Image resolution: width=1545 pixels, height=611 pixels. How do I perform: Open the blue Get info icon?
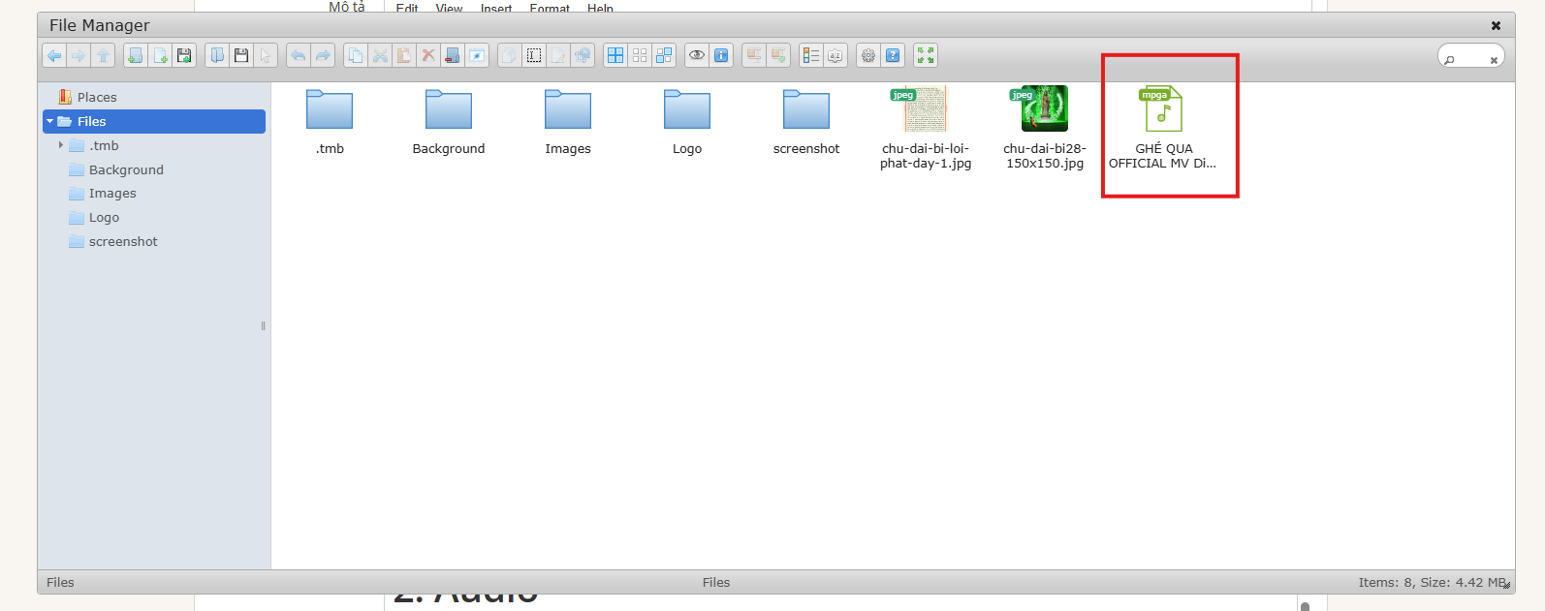click(721, 56)
